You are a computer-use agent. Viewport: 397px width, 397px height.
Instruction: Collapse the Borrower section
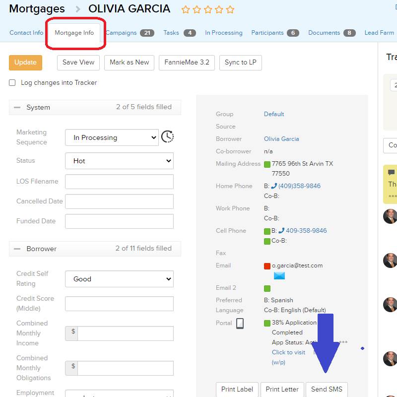(x=17, y=249)
